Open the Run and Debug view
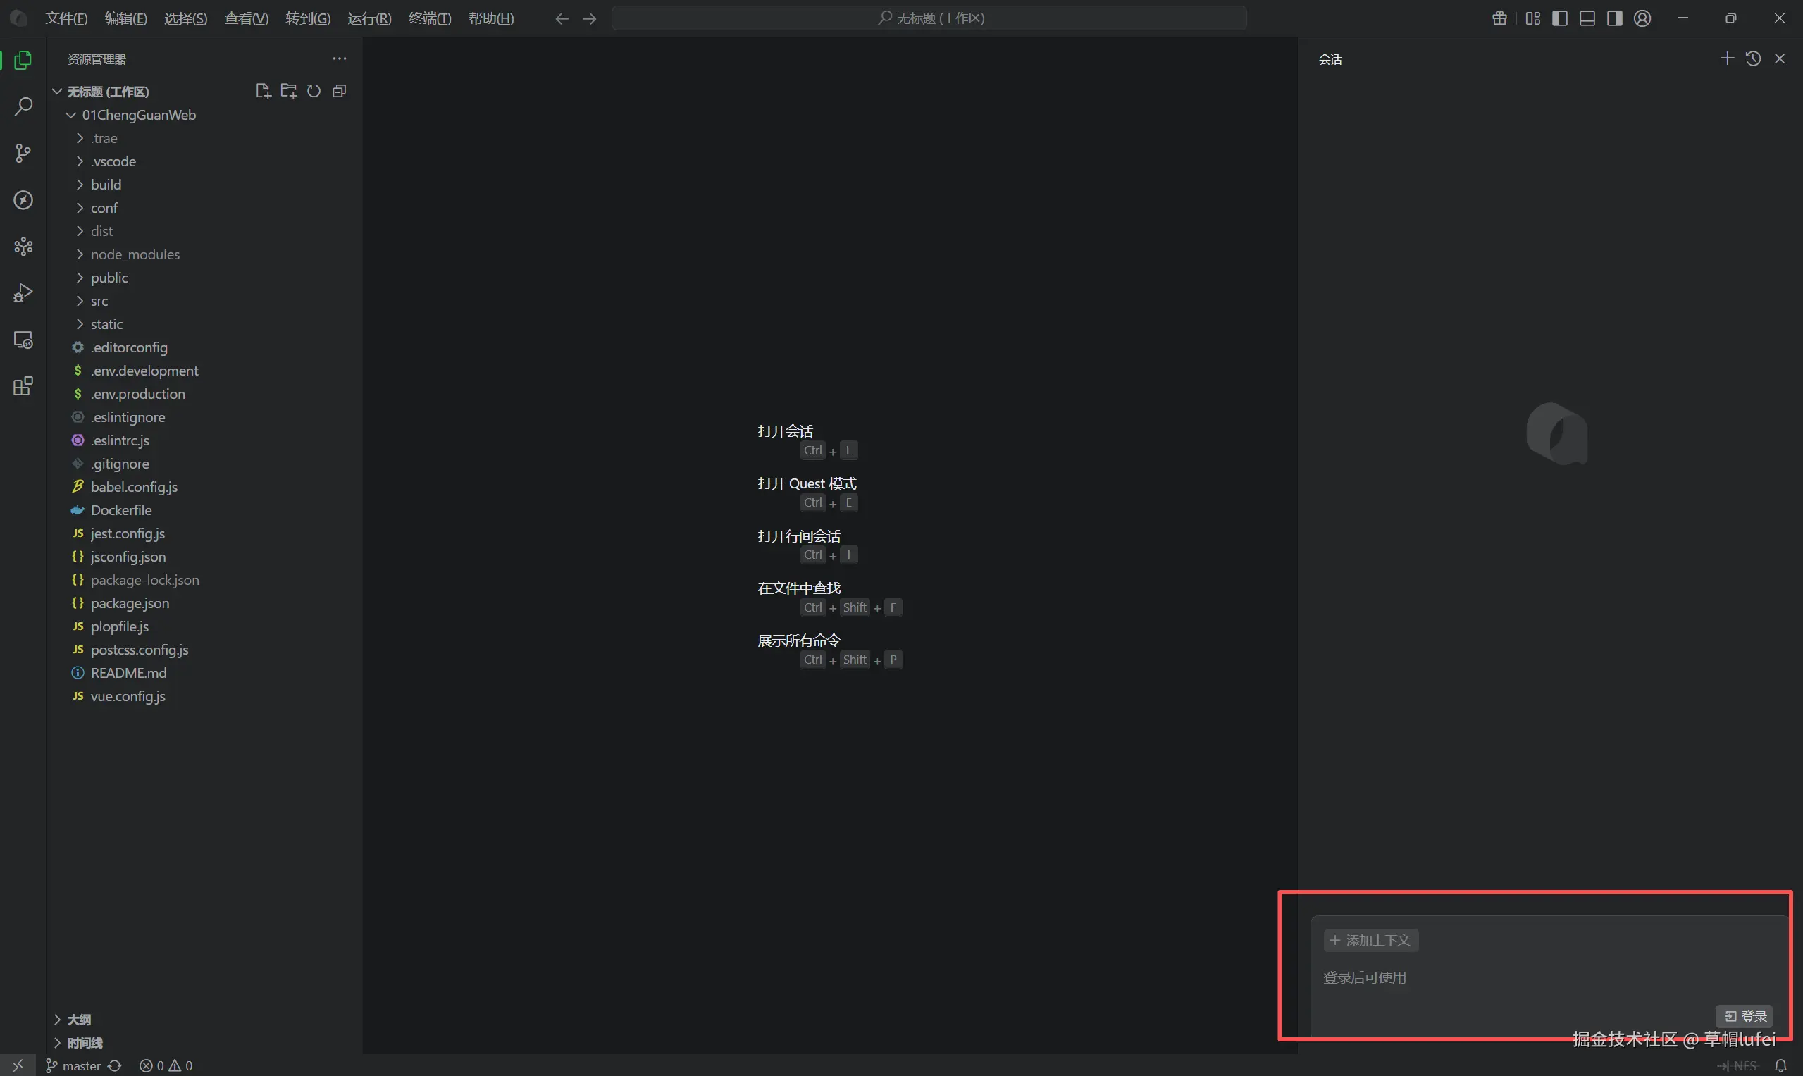Screen dimensions: 1803x1076 tap(23, 293)
